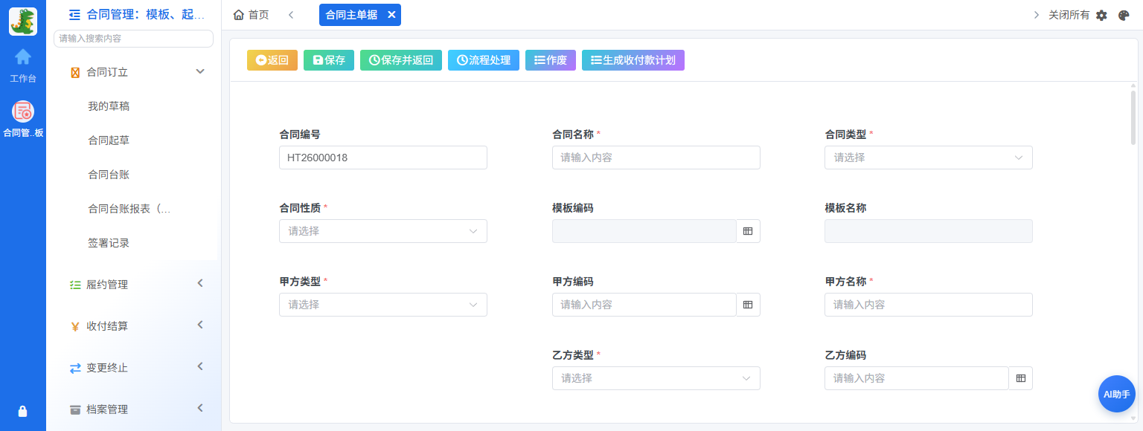Click the sidebar search box
The image size is (1143, 431).
[134, 39]
